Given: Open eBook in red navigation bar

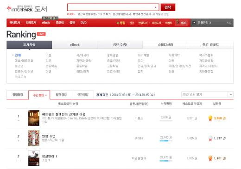Looking at the screenshot, I should click(x=46, y=23).
